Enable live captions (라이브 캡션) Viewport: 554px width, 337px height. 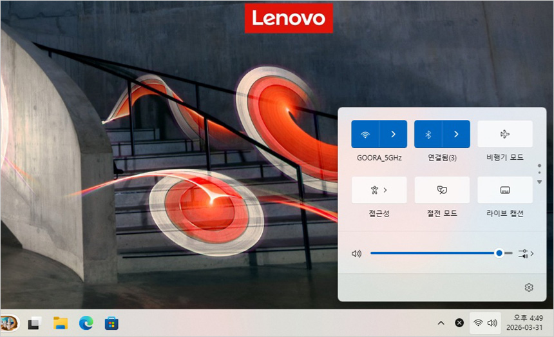504,190
